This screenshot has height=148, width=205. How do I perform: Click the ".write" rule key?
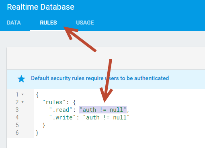point(63,117)
